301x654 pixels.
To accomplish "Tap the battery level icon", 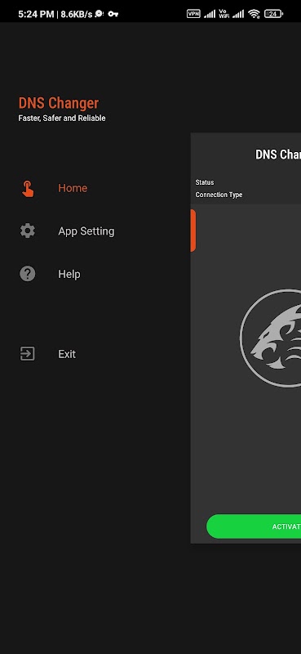I will 273,14.
